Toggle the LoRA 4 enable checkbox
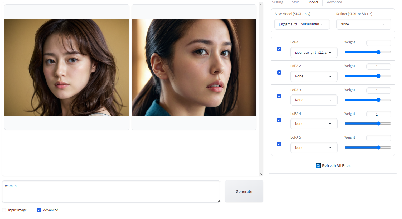Screen dimensions: 402x219 click(x=279, y=120)
